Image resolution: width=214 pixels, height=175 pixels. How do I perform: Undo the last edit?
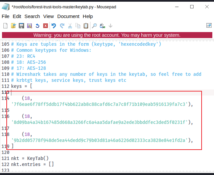coord(54,26)
